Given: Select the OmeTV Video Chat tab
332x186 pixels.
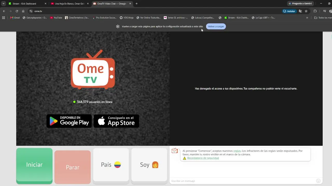Looking at the screenshot, I should [x=112, y=4].
